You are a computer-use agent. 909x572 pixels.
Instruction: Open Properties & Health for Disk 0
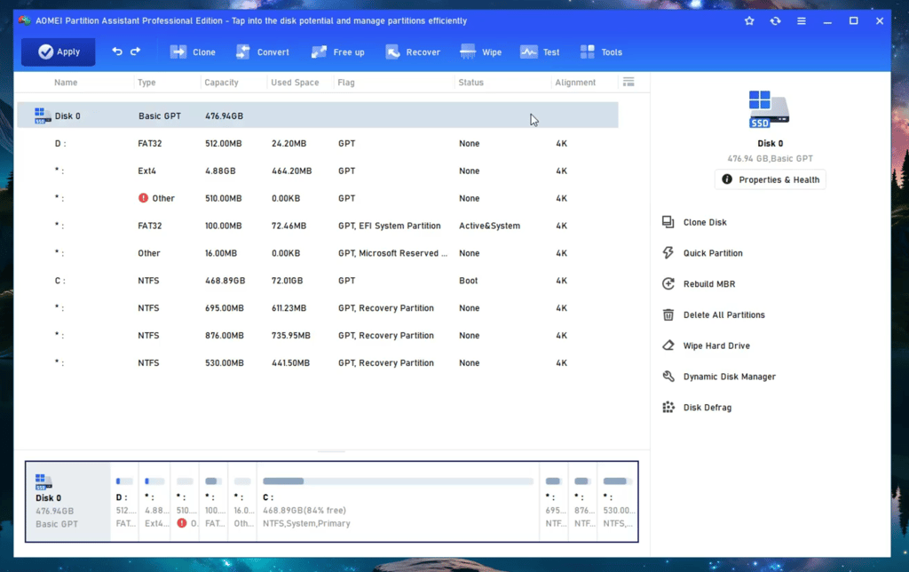[770, 179]
